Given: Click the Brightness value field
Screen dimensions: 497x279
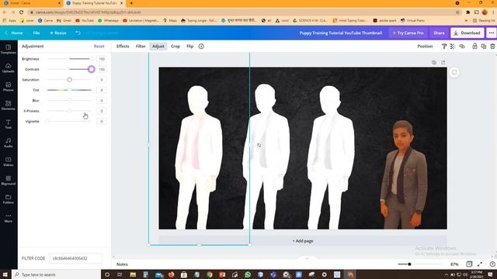Looking at the screenshot, I should coord(102,59).
